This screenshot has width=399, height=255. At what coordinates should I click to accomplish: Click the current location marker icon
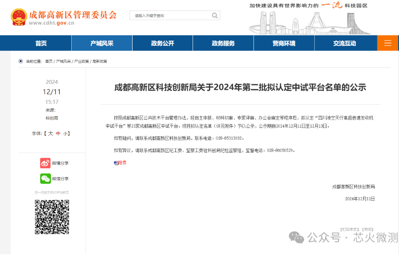pyautogui.click(x=21, y=61)
